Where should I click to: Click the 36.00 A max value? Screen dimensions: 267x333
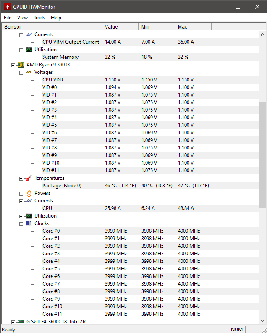[x=186, y=42]
